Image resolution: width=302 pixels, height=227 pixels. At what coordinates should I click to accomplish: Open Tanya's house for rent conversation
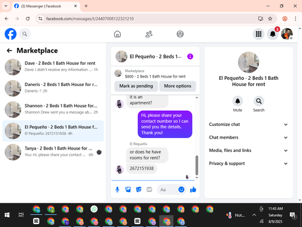point(53,152)
